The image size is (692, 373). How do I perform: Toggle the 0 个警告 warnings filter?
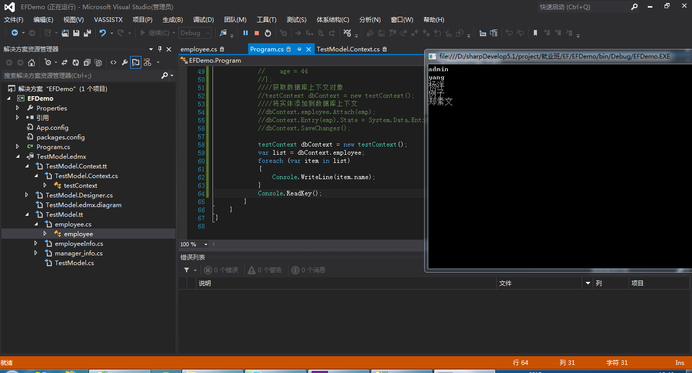click(x=265, y=270)
